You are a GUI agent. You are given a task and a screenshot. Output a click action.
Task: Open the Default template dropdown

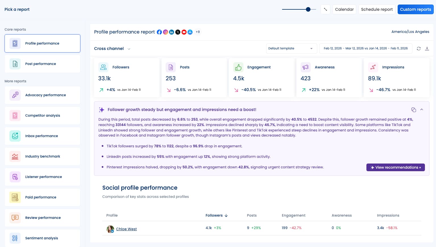point(291,48)
